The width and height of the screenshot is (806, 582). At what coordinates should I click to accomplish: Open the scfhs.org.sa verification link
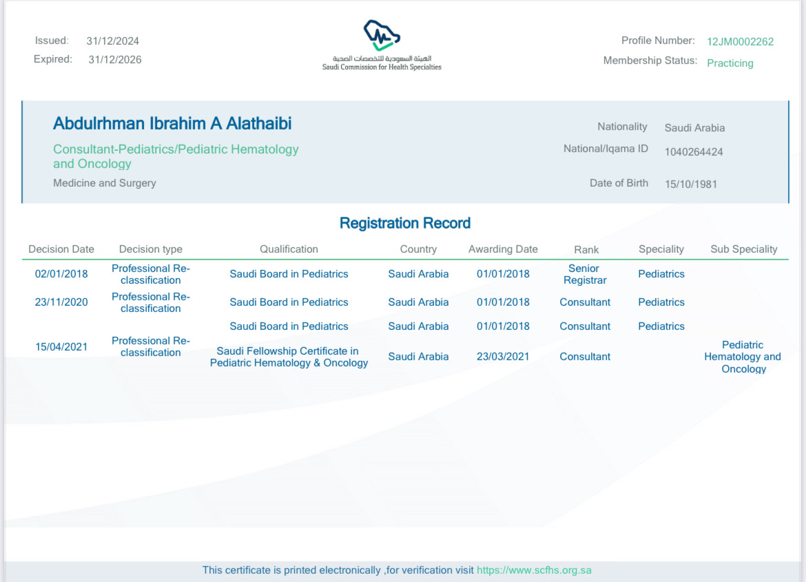click(534, 570)
